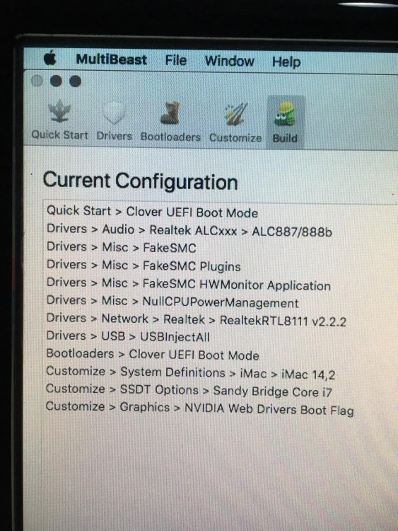Open the Help menu
Screen dimensions: 398x531
pyautogui.click(x=286, y=62)
